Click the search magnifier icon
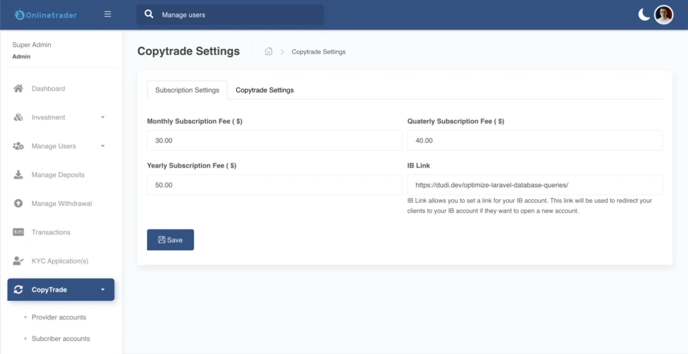Screen dimensions: 688x354 coord(149,14)
